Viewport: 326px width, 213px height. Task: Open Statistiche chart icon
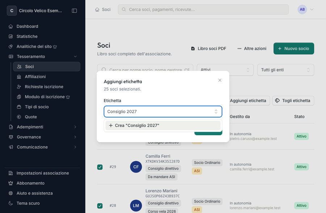coord(11,36)
